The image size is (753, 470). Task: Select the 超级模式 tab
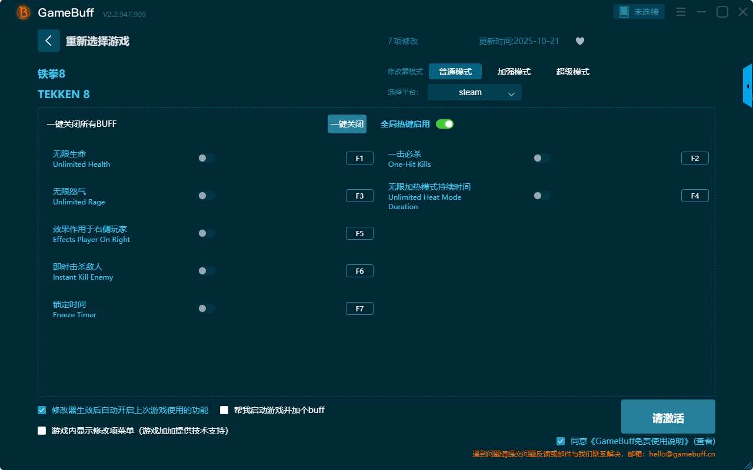point(572,72)
